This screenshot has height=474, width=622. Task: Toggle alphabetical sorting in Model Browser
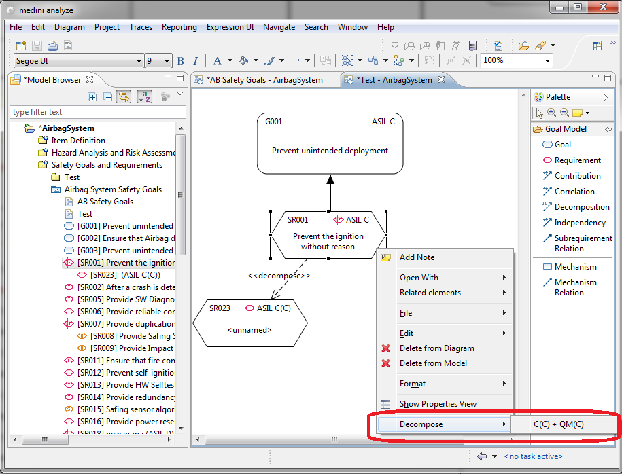pyautogui.click(x=144, y=97)
